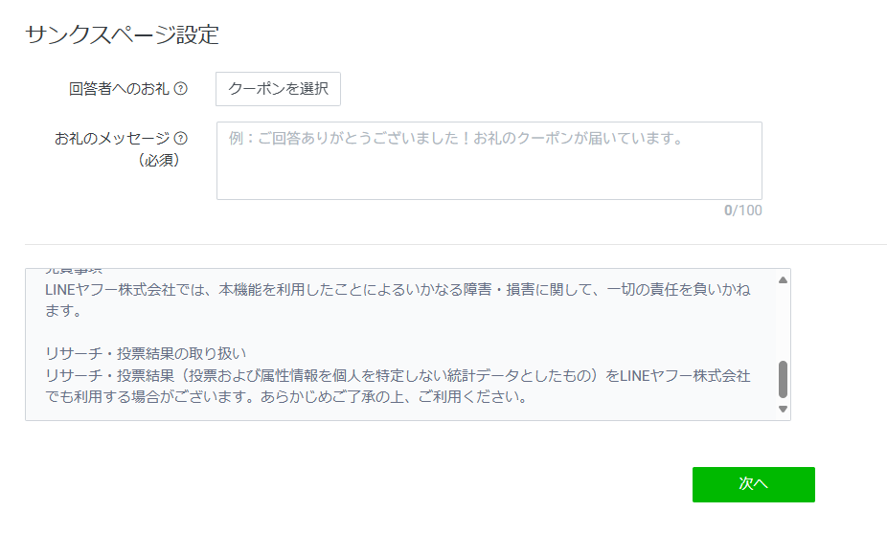Viewport: 887px width, 534px height.
Task: Click the terms box scroll-down arrow
Action: [783, 410]
